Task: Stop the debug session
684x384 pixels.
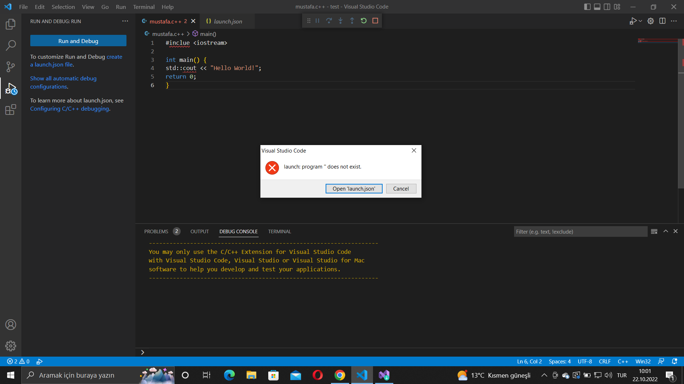Action: [375, 21]
